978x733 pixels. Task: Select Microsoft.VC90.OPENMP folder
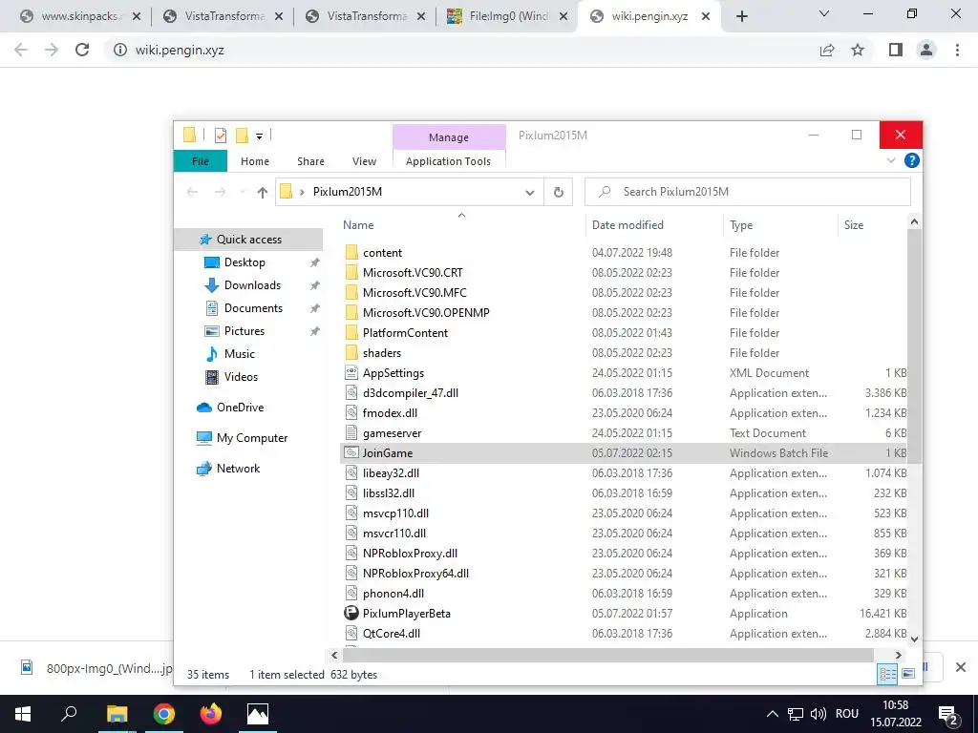coord(426,313)
